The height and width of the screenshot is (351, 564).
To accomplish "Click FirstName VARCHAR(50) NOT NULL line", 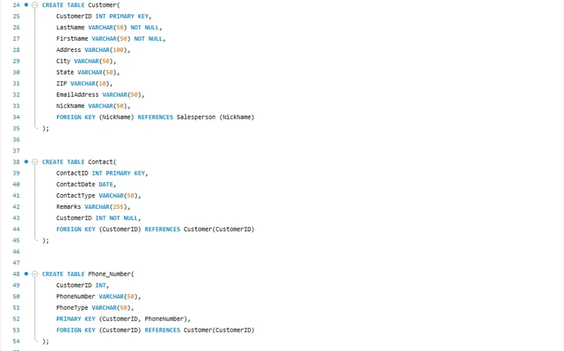I will (111, 38).
